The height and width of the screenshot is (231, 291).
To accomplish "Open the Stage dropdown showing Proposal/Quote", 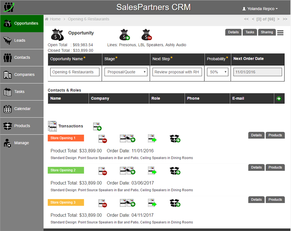I will pyautogui.click(x=126, y=72).
